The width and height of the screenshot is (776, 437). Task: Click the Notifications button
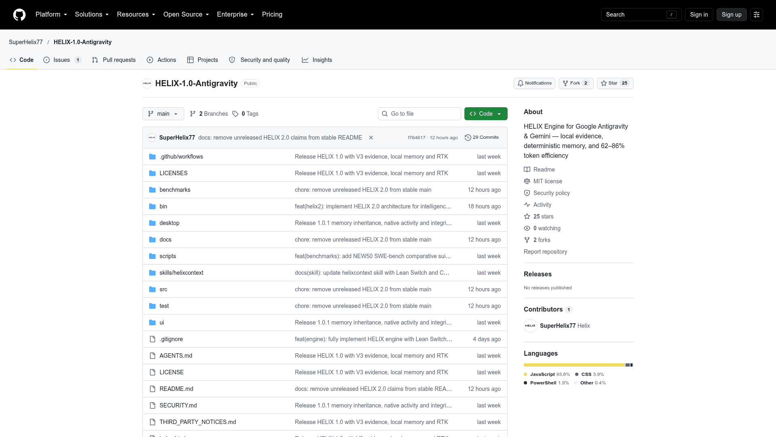pyautogui.click(x=534, y=83)
